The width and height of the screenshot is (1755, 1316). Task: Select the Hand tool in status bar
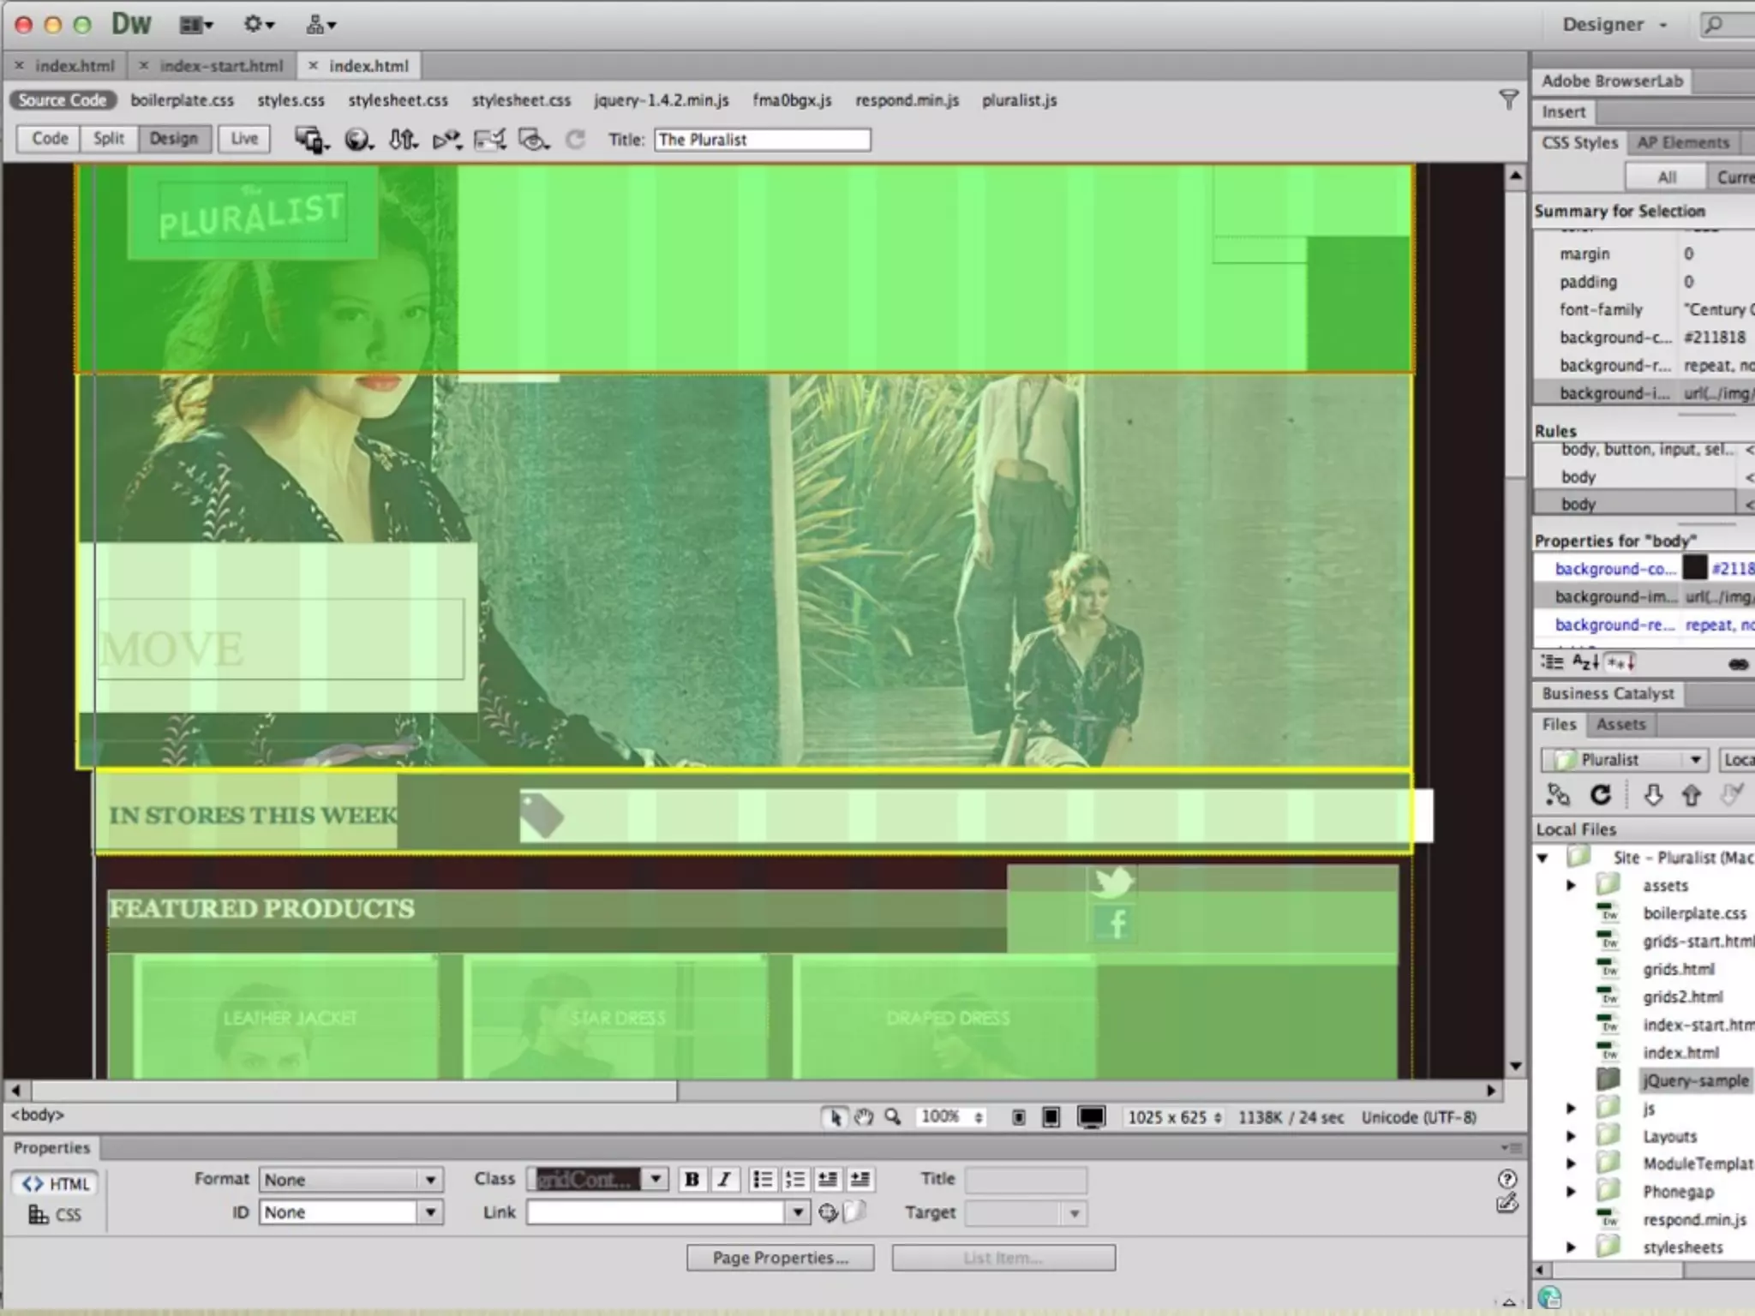pos(864,1117)
